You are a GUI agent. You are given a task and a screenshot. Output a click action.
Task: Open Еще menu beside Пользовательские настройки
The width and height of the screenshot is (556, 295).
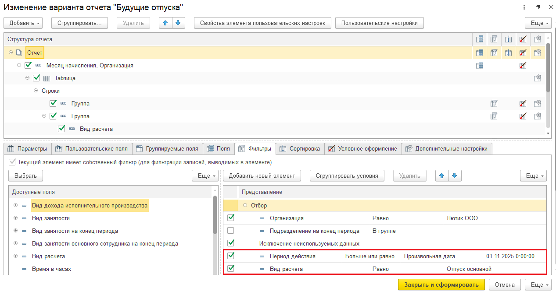(x=538, y=23)
